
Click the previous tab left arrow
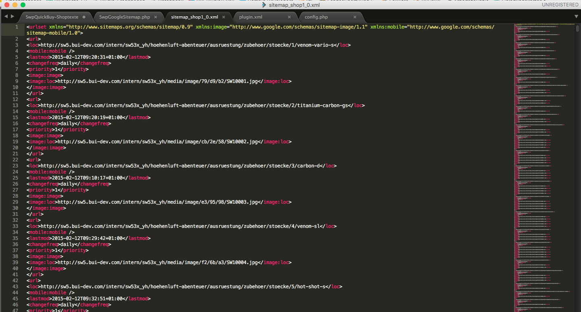click(6, 17)
